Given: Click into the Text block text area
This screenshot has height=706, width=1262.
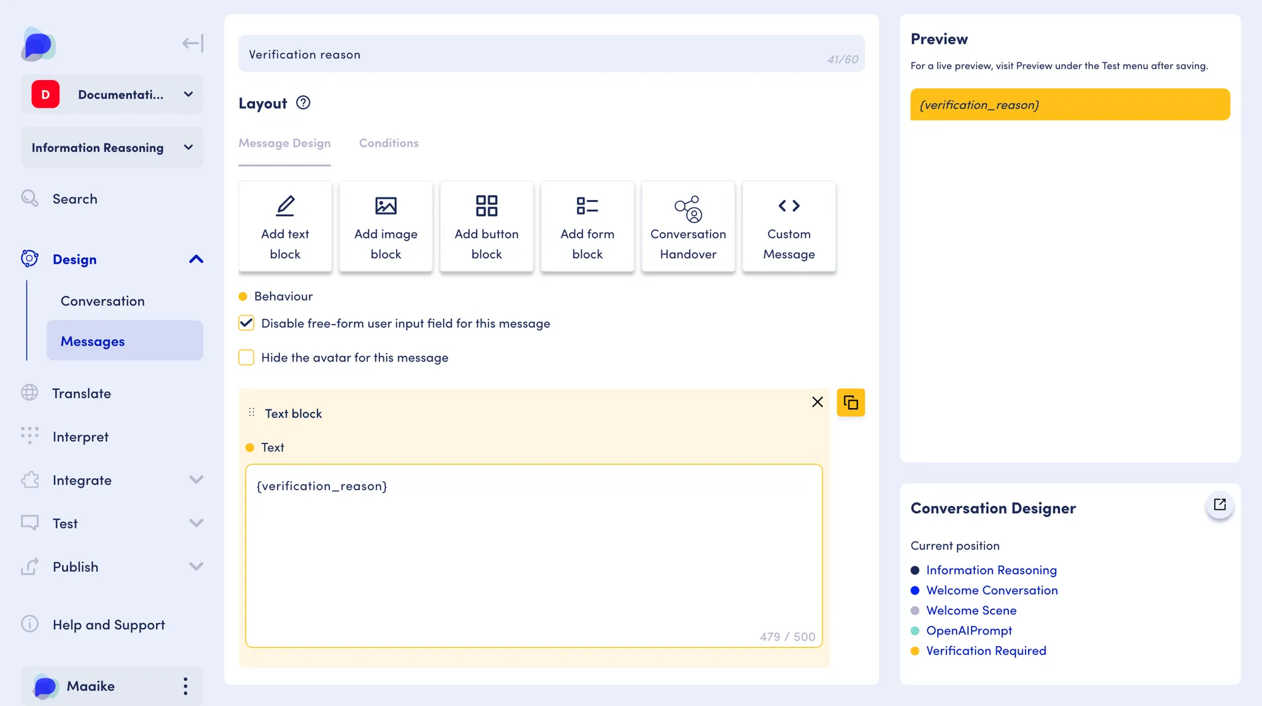Looking at the screenshot, I should pyautogui.click(x=534, y=556).
